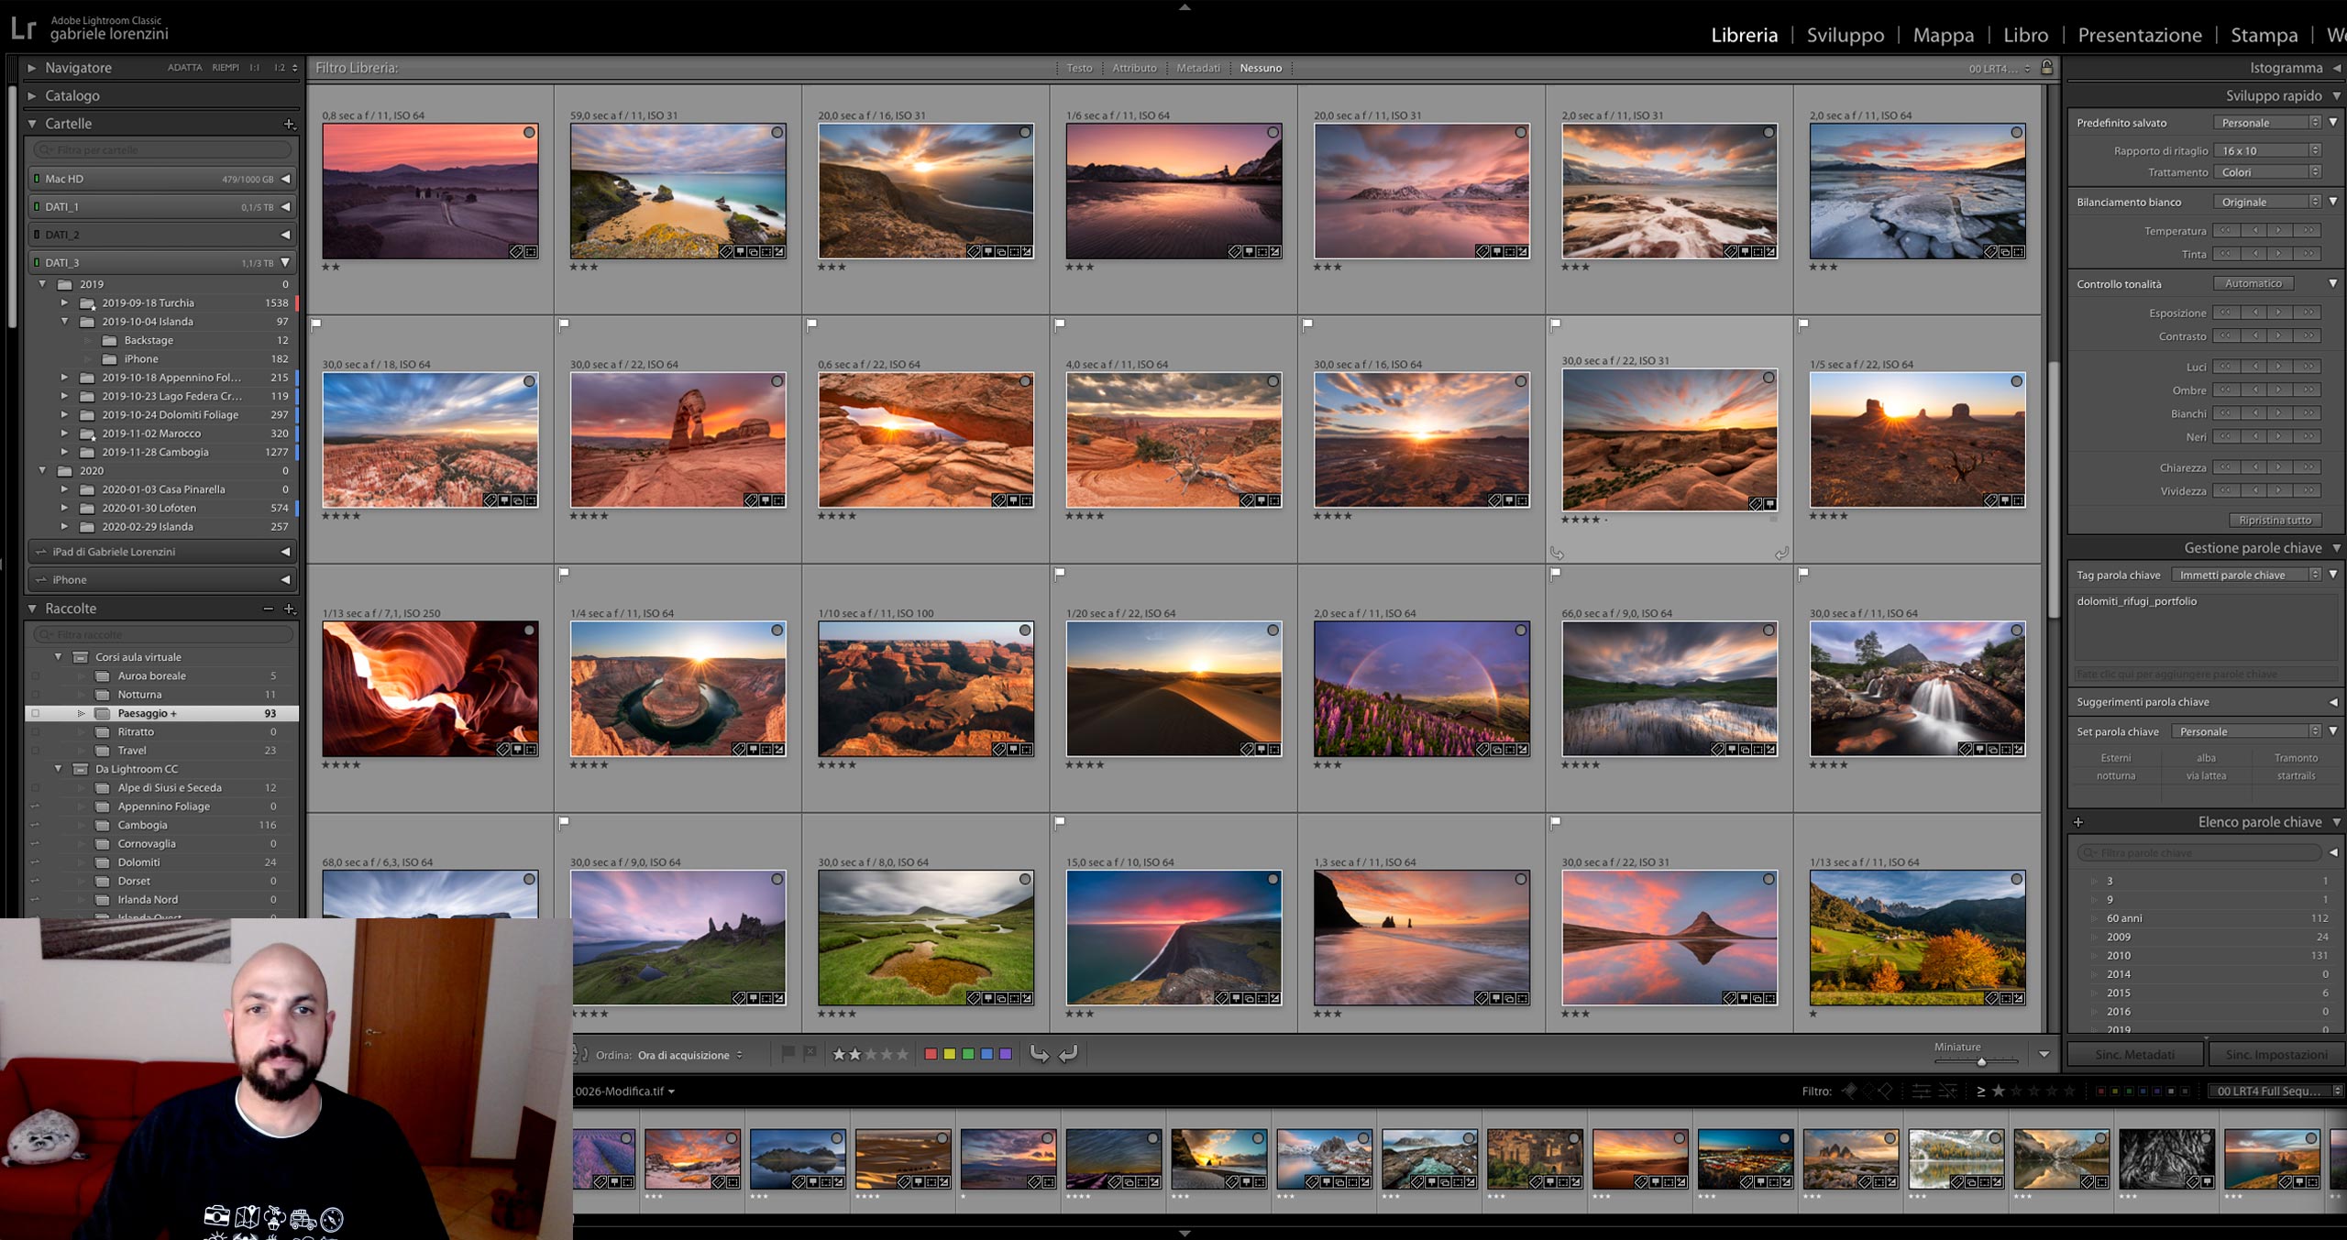
Task: Filter by flagged status in filmstrip
Action: coord(1850,1091)
